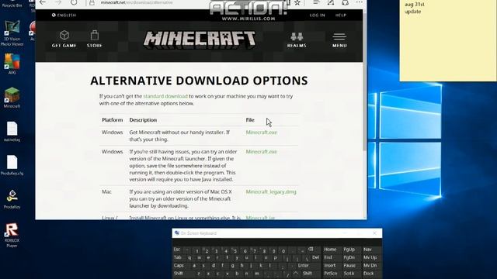Tap the Esc key on On-Screen Keyboard
The height and width of the screenshot is (279, 497).
177,250
